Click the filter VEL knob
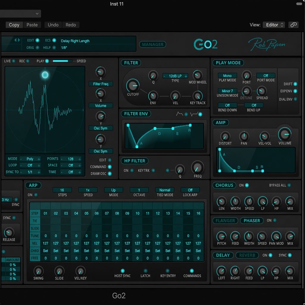 point(175,96)
